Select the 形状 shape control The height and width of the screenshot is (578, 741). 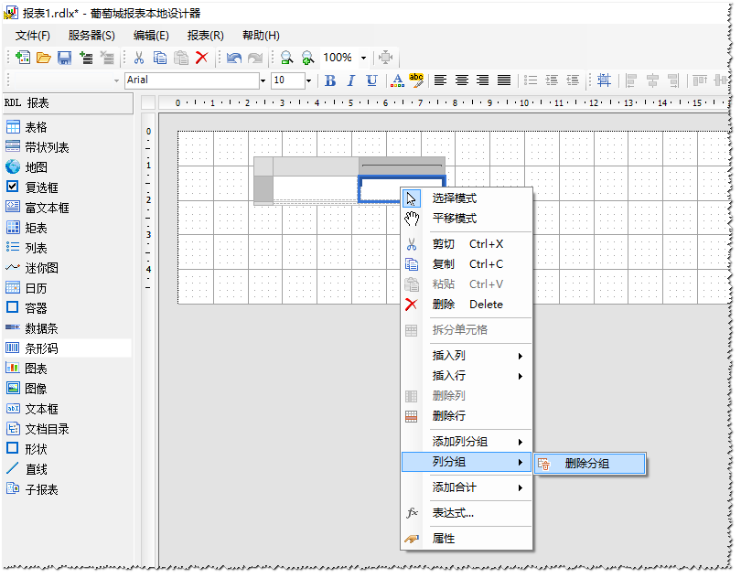tap(67, 449)
